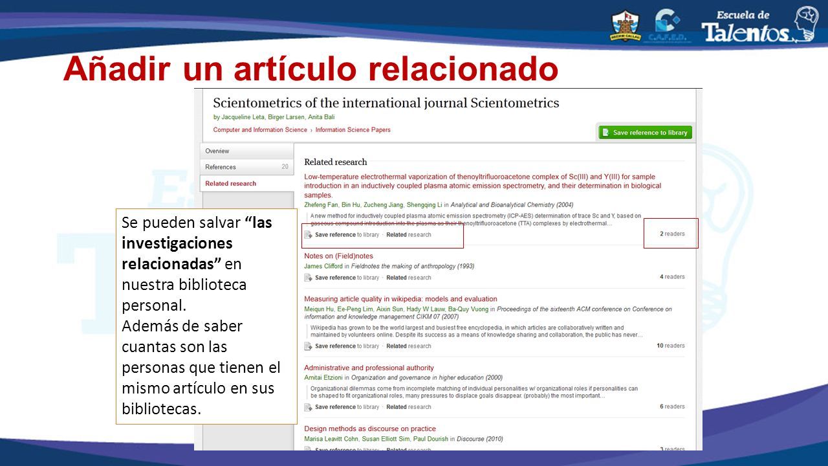
Task: Save reference of Administrative and professional authority
Action: coord(347,407)
